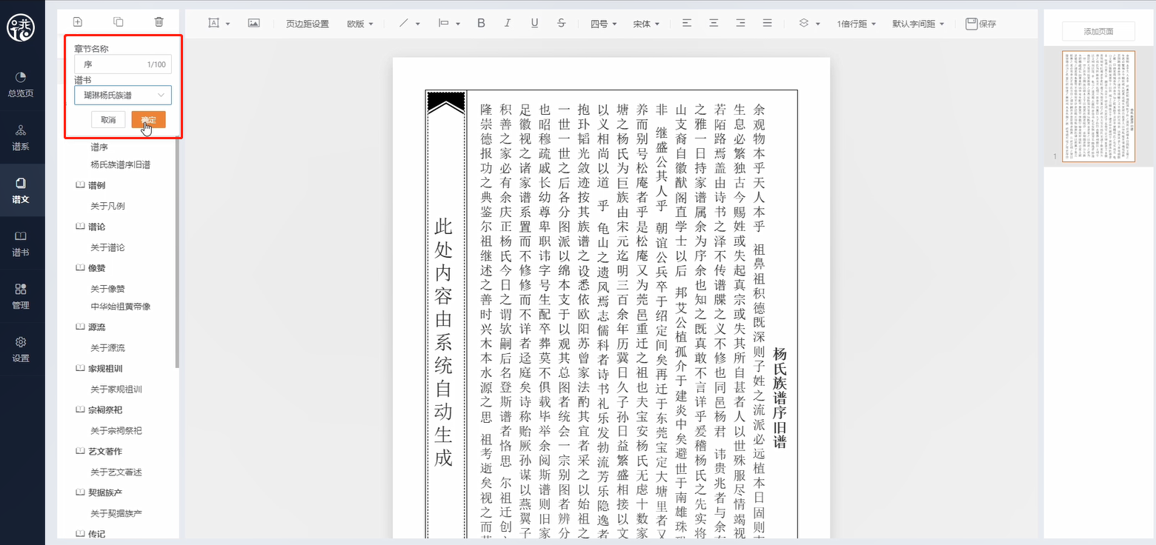Select the 关于谱论 chapter item
This screenshot has width=1156, height=545.
(107, 247)
